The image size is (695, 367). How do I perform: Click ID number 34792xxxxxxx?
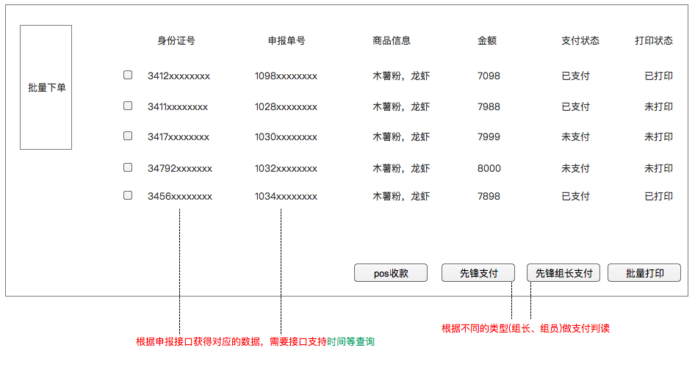(180, 168)
